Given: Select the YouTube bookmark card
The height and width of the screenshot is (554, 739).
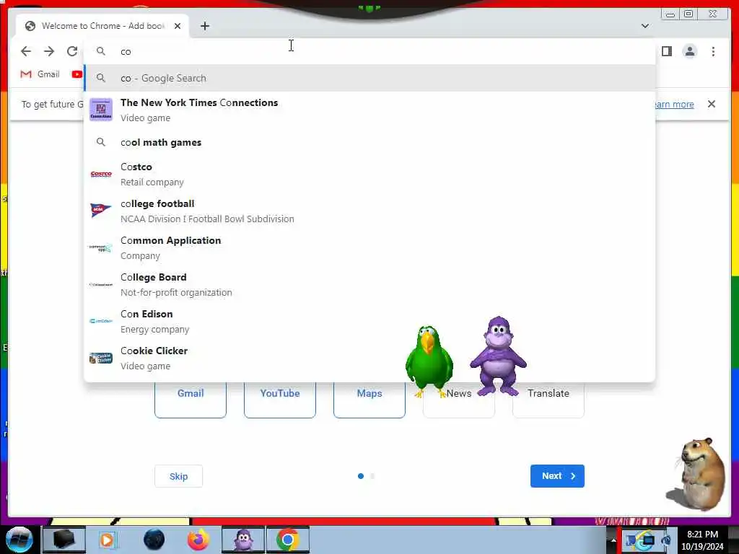Looking at the screenshot, I should pos(280,400).
